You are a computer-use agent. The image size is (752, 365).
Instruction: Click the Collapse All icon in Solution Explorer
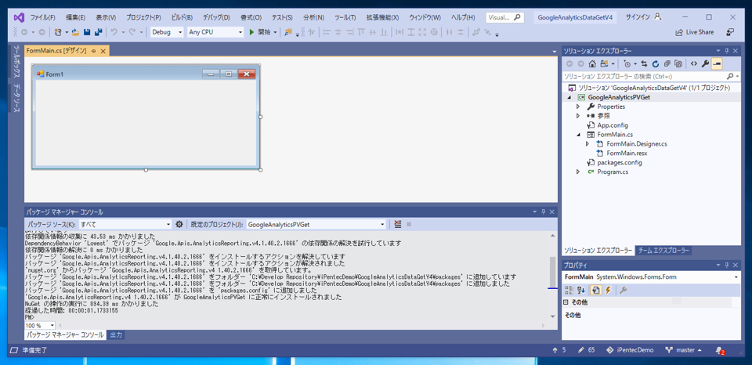click(667, 63)
